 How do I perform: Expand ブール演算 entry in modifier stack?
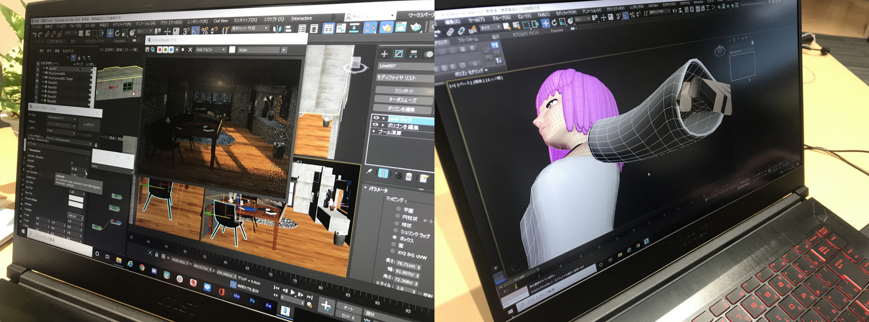(374, 131)
